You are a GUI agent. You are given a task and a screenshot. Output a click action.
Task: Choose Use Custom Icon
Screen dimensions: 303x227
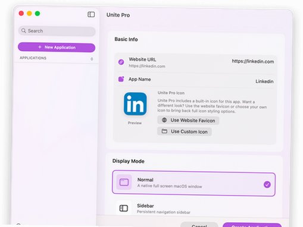click(x=185, y=131)
